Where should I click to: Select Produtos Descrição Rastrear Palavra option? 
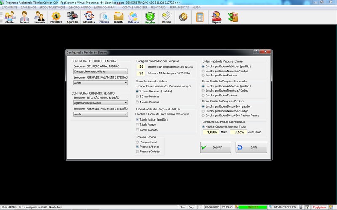click(x=203, y=115)
